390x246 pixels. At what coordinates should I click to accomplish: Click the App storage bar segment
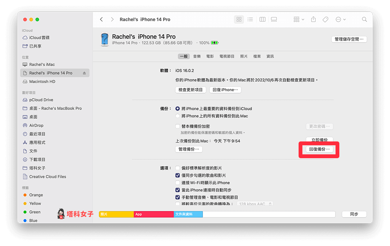tap(154, 214)
